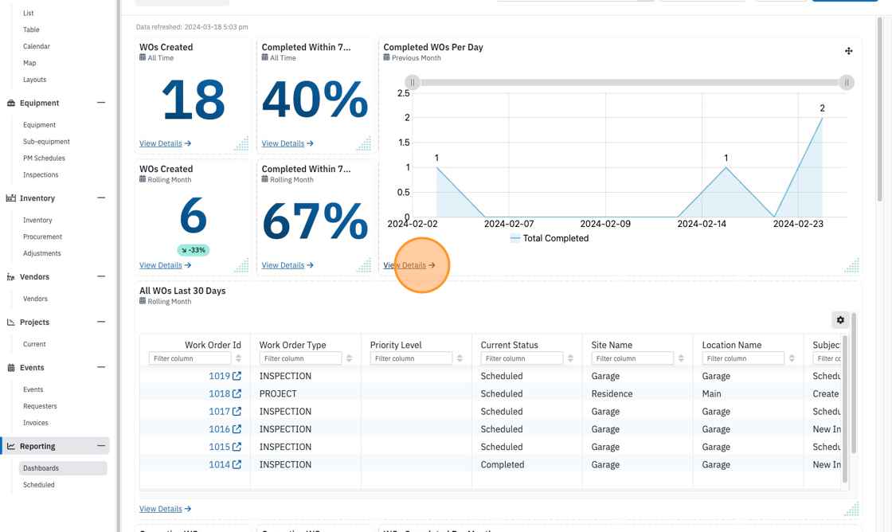Viewport: 892px width, 532px height.
Task: Toggle Total Completed legend series
Action: click(x=549, y=238)
